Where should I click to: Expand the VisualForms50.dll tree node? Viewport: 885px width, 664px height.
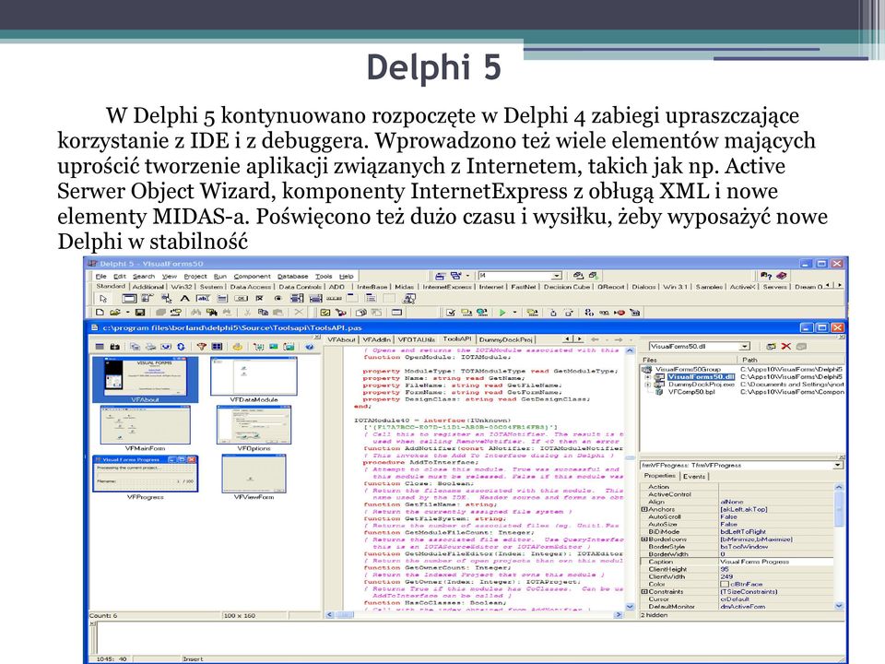tap(648, 376)
